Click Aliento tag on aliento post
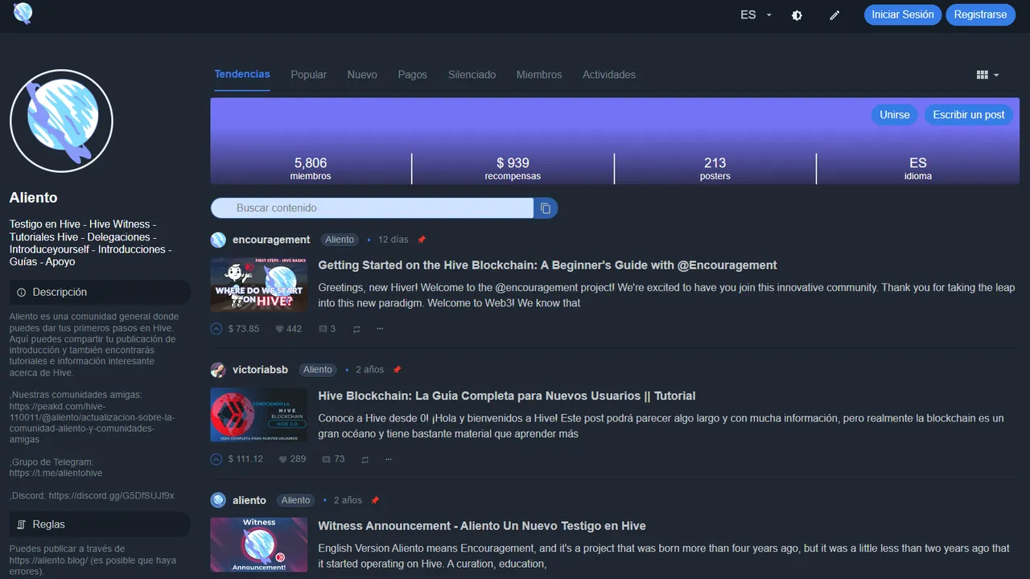1030x579 pixels. [x=295, y=500]
